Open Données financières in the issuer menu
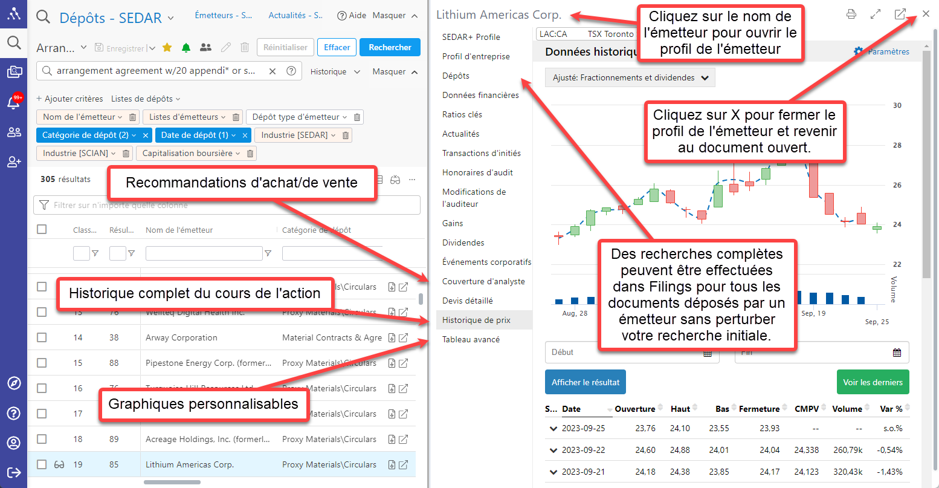The height and width of the screenshot is (488, 939). click(480, 95)
